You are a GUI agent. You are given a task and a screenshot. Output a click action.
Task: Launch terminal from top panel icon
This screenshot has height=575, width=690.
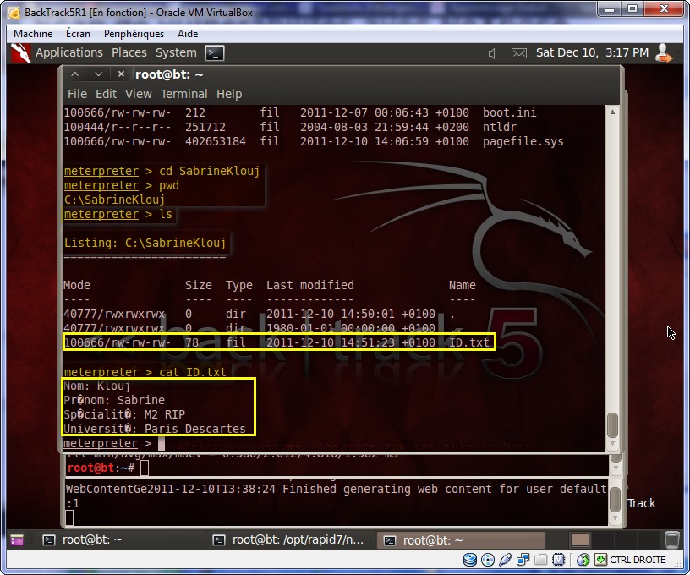click(x=215, y=53)
